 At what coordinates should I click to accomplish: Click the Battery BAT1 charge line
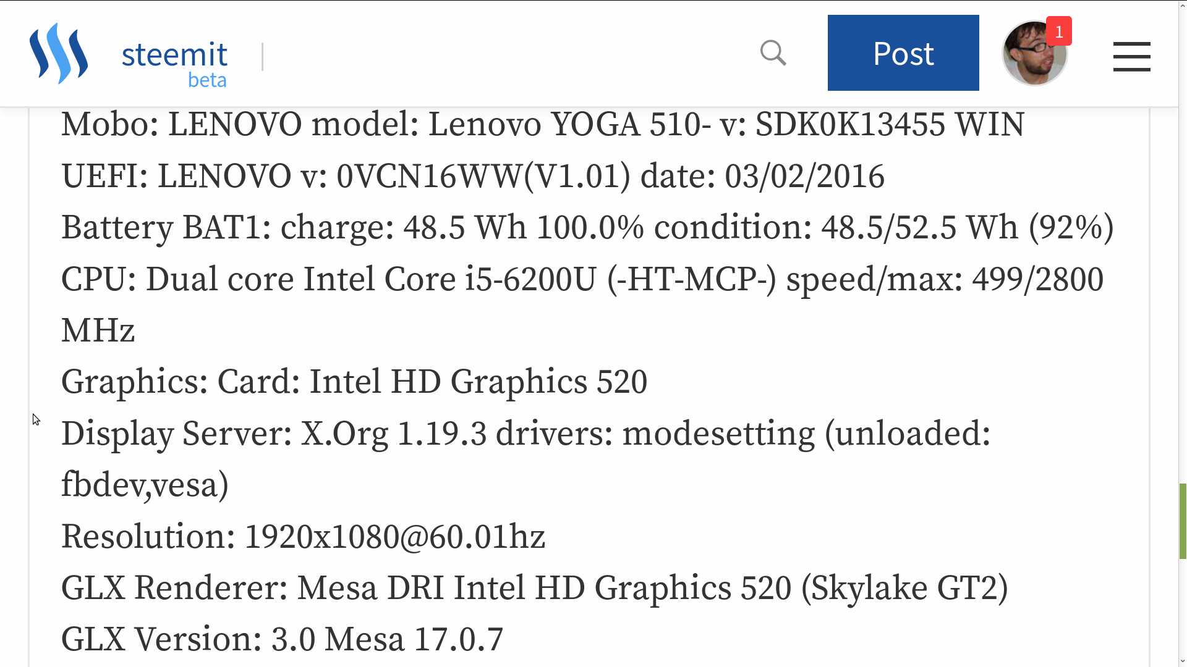pos(587,227)
